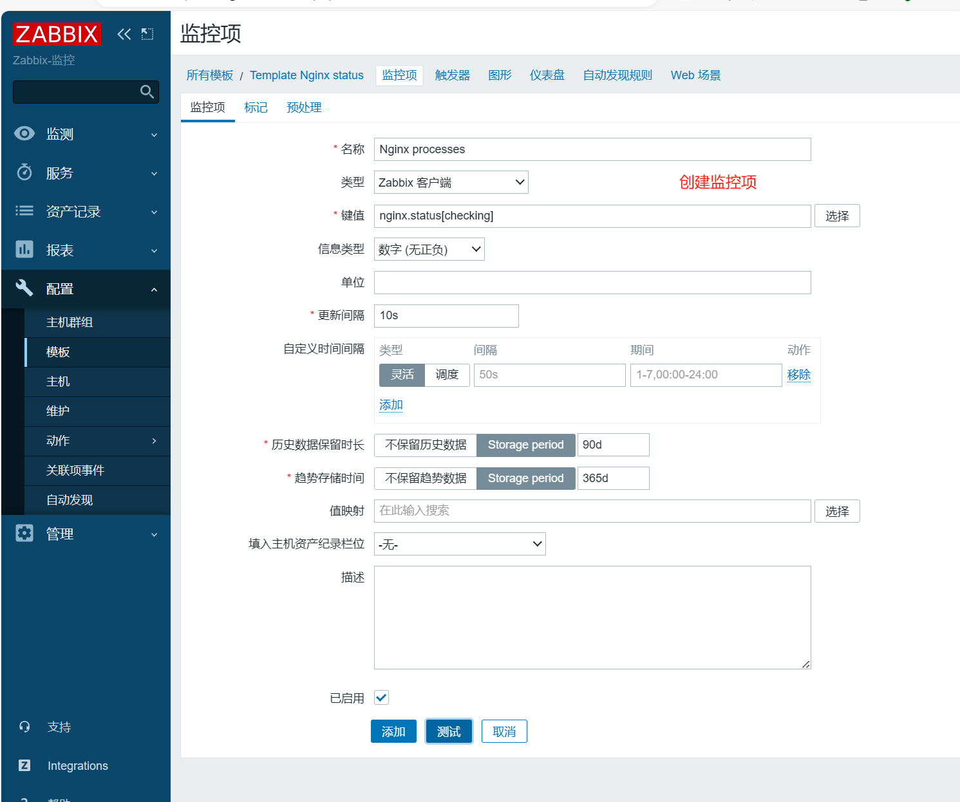Click 选择 button next to 值映射
The image size is (960, 802).
coord(837,511)
